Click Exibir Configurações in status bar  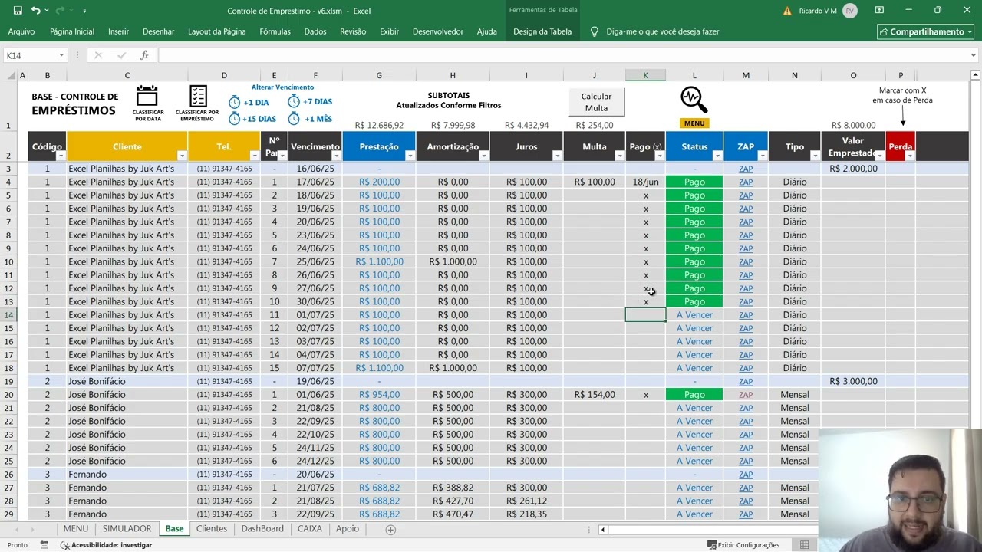(x=743, y=545)
